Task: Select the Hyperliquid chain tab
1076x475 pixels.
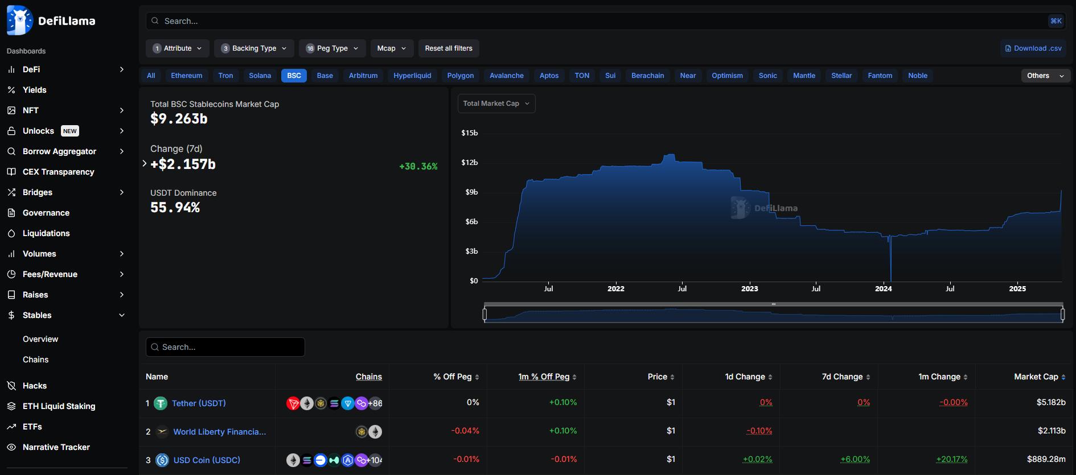Action: [412, 76]
